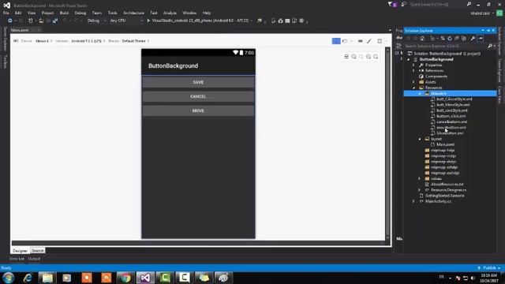Open the Nexus 4 device dropdown

[x=44, y=41]
